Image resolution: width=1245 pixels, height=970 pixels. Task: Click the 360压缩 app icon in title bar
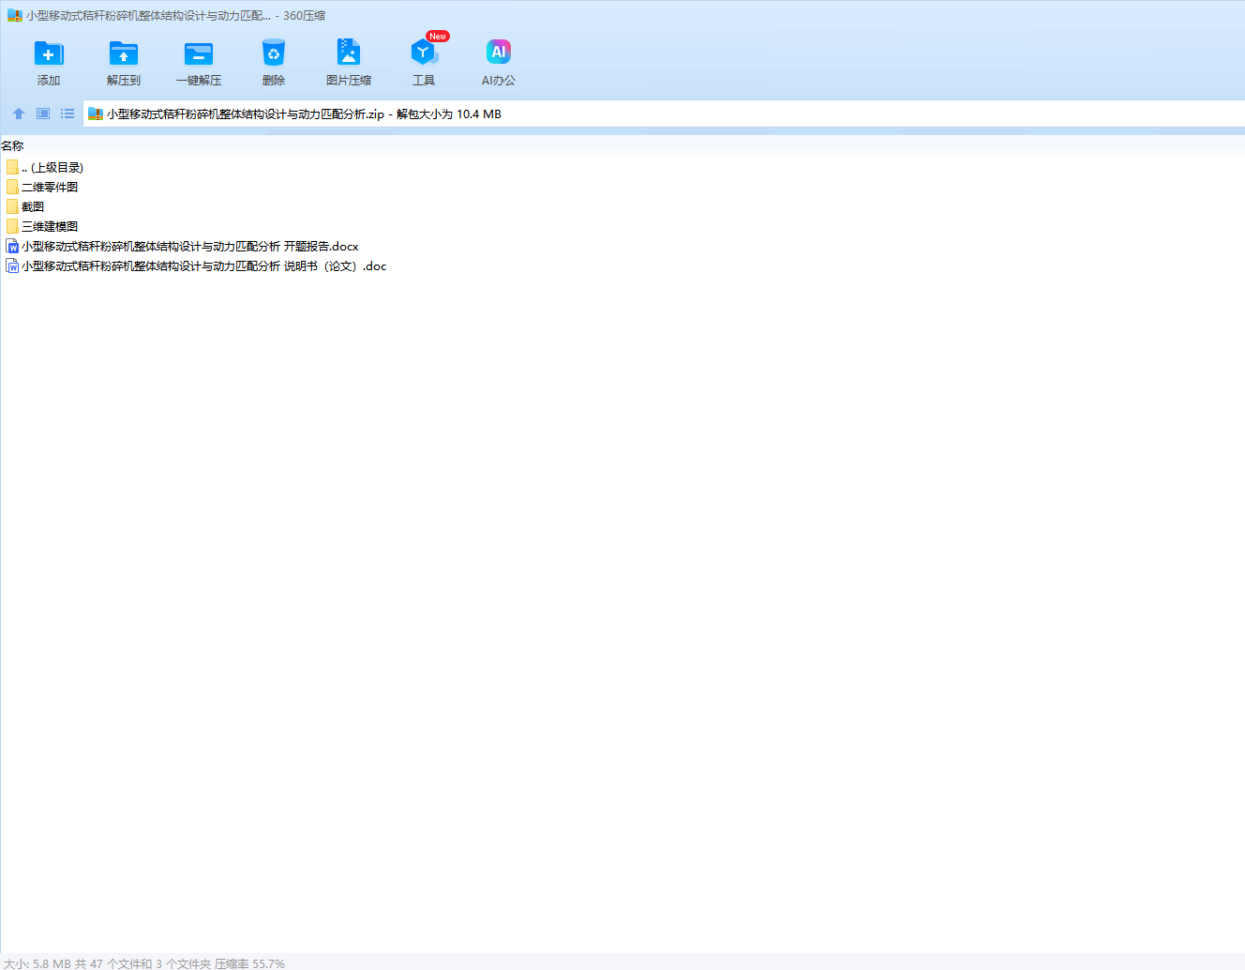[x=14, y=15]
